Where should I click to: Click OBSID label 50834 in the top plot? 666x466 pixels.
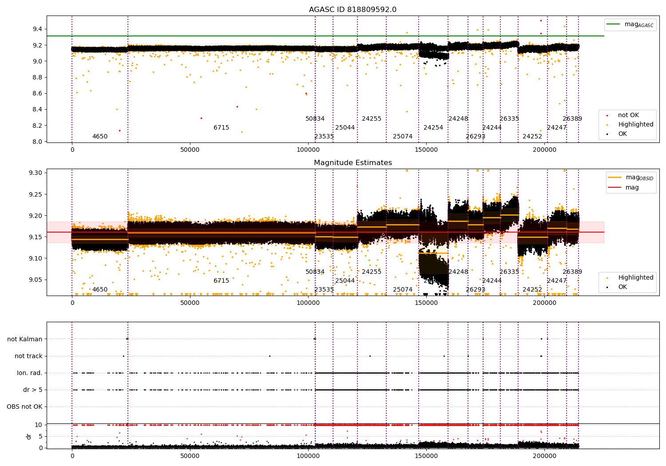coord(315,119)
